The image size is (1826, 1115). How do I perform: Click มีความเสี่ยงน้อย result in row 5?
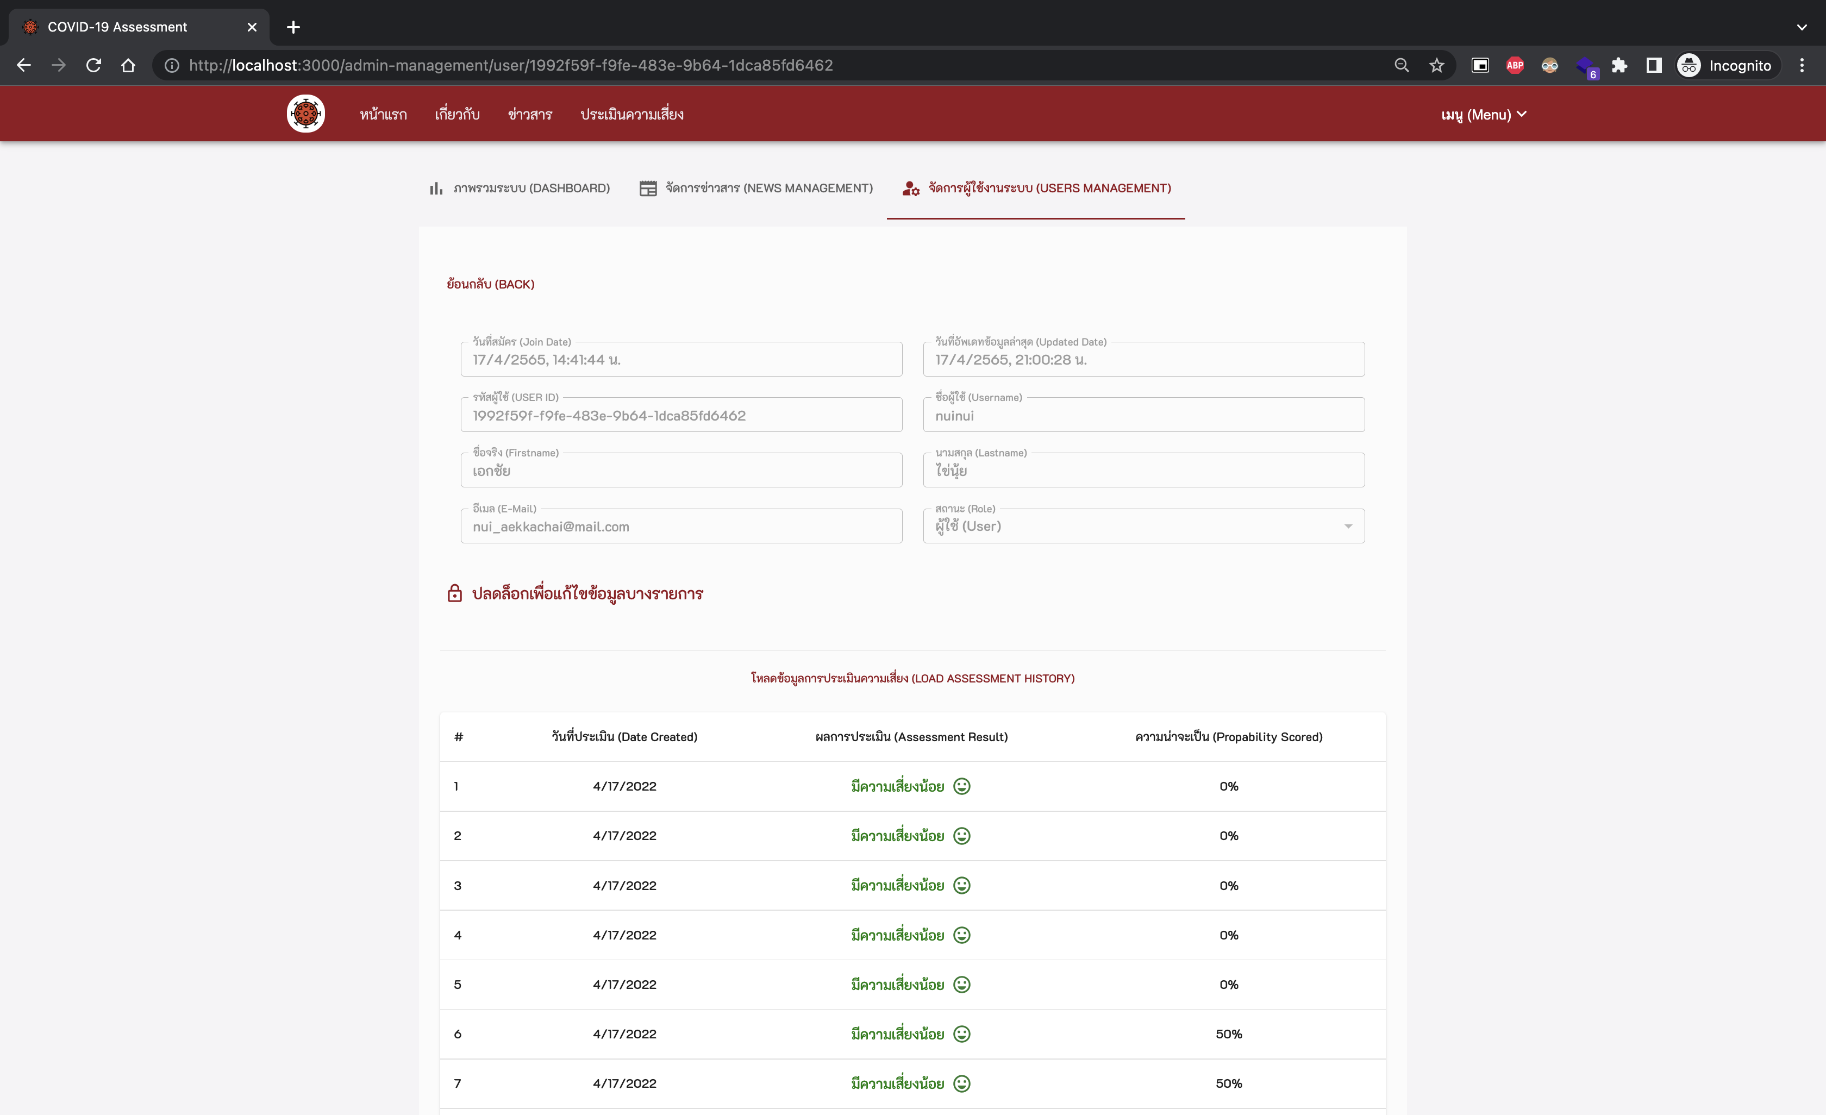(x=897, y=985)
